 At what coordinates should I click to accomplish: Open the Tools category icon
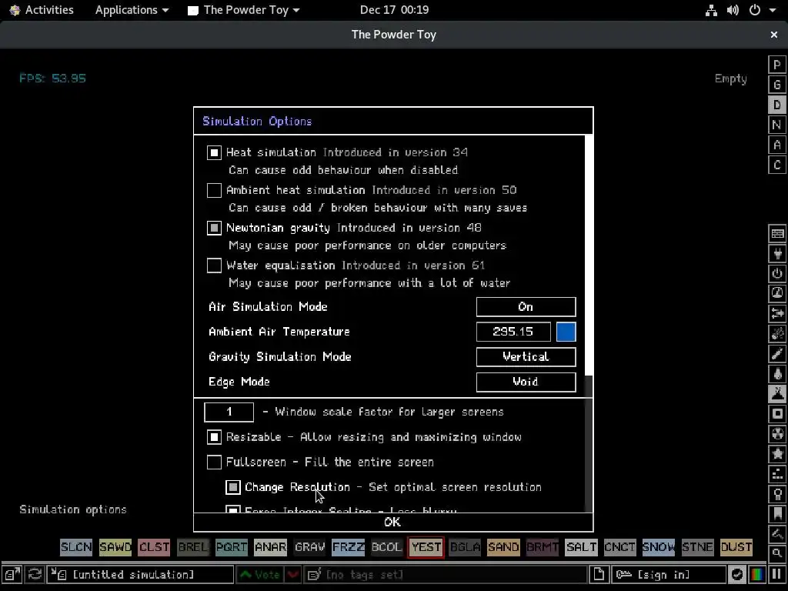click(777, 495)
